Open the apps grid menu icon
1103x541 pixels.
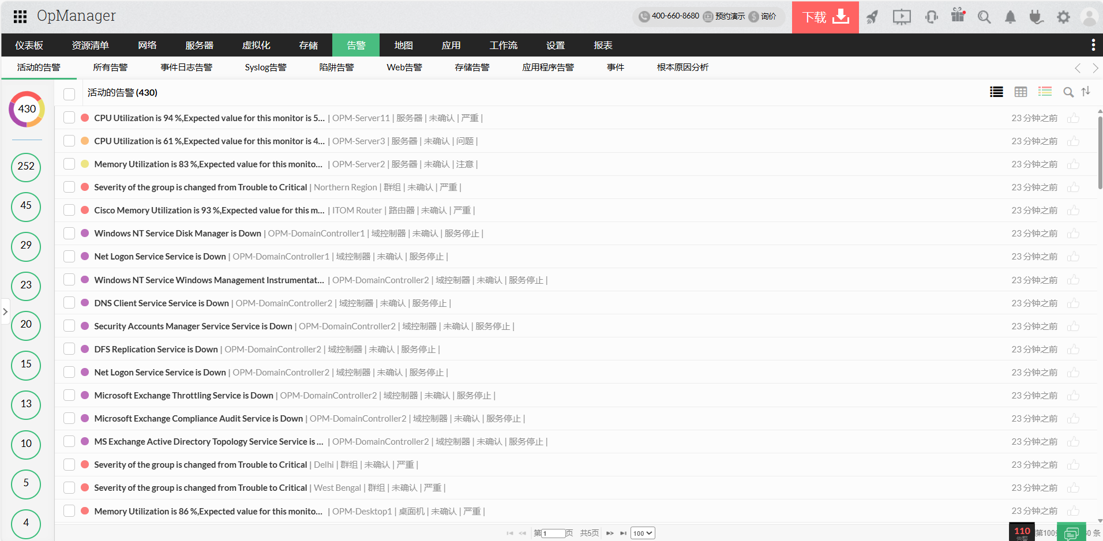(x=20, y=16)
